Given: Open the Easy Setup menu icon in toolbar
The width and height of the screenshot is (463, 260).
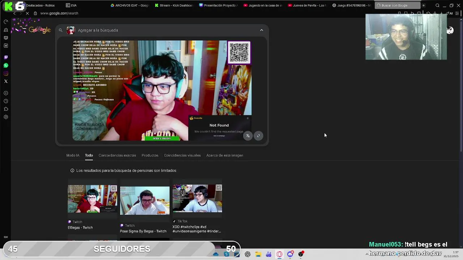Looking at the screenshot, I should coord(457,13).
